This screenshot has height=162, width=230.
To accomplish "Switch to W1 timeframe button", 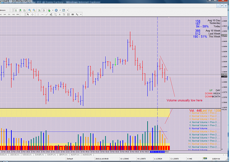I will pos(14,14).
